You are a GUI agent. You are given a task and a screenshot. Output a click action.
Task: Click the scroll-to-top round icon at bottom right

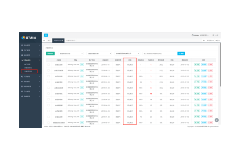217,120
